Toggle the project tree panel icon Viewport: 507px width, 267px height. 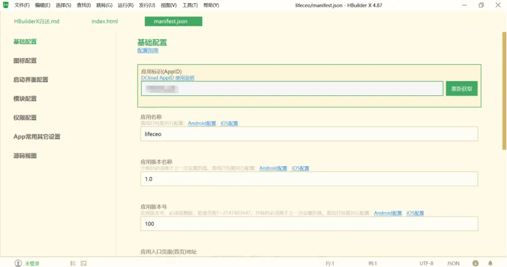coord(73,263)
